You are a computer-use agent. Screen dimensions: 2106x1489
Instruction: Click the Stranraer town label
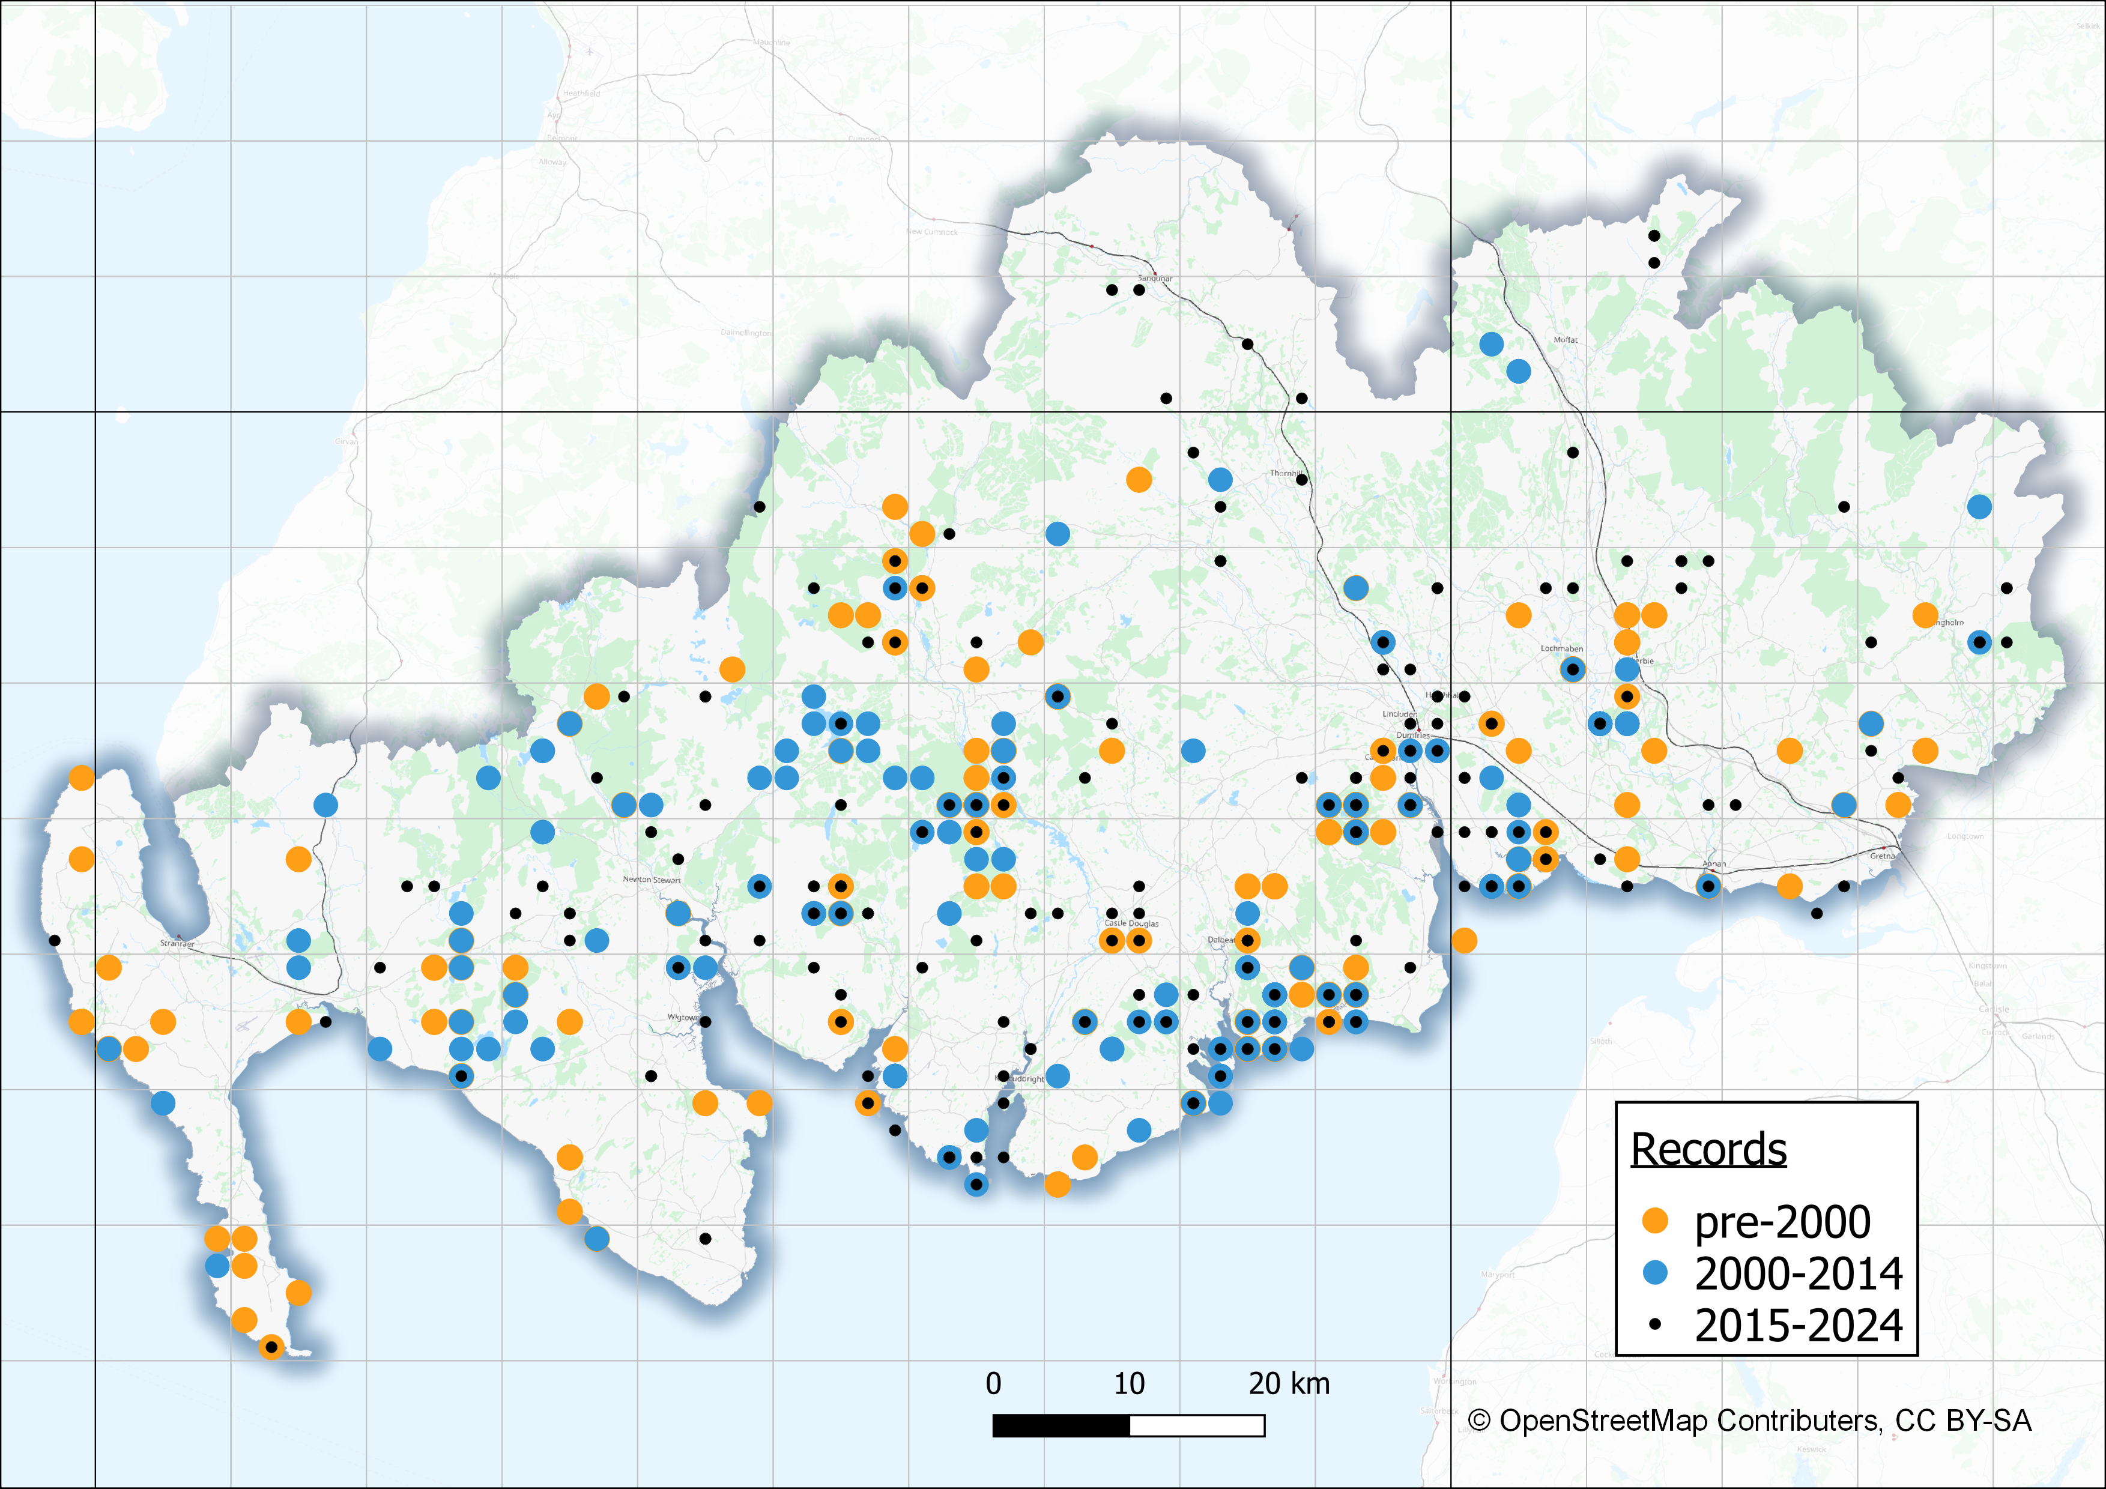click(177, 943)
